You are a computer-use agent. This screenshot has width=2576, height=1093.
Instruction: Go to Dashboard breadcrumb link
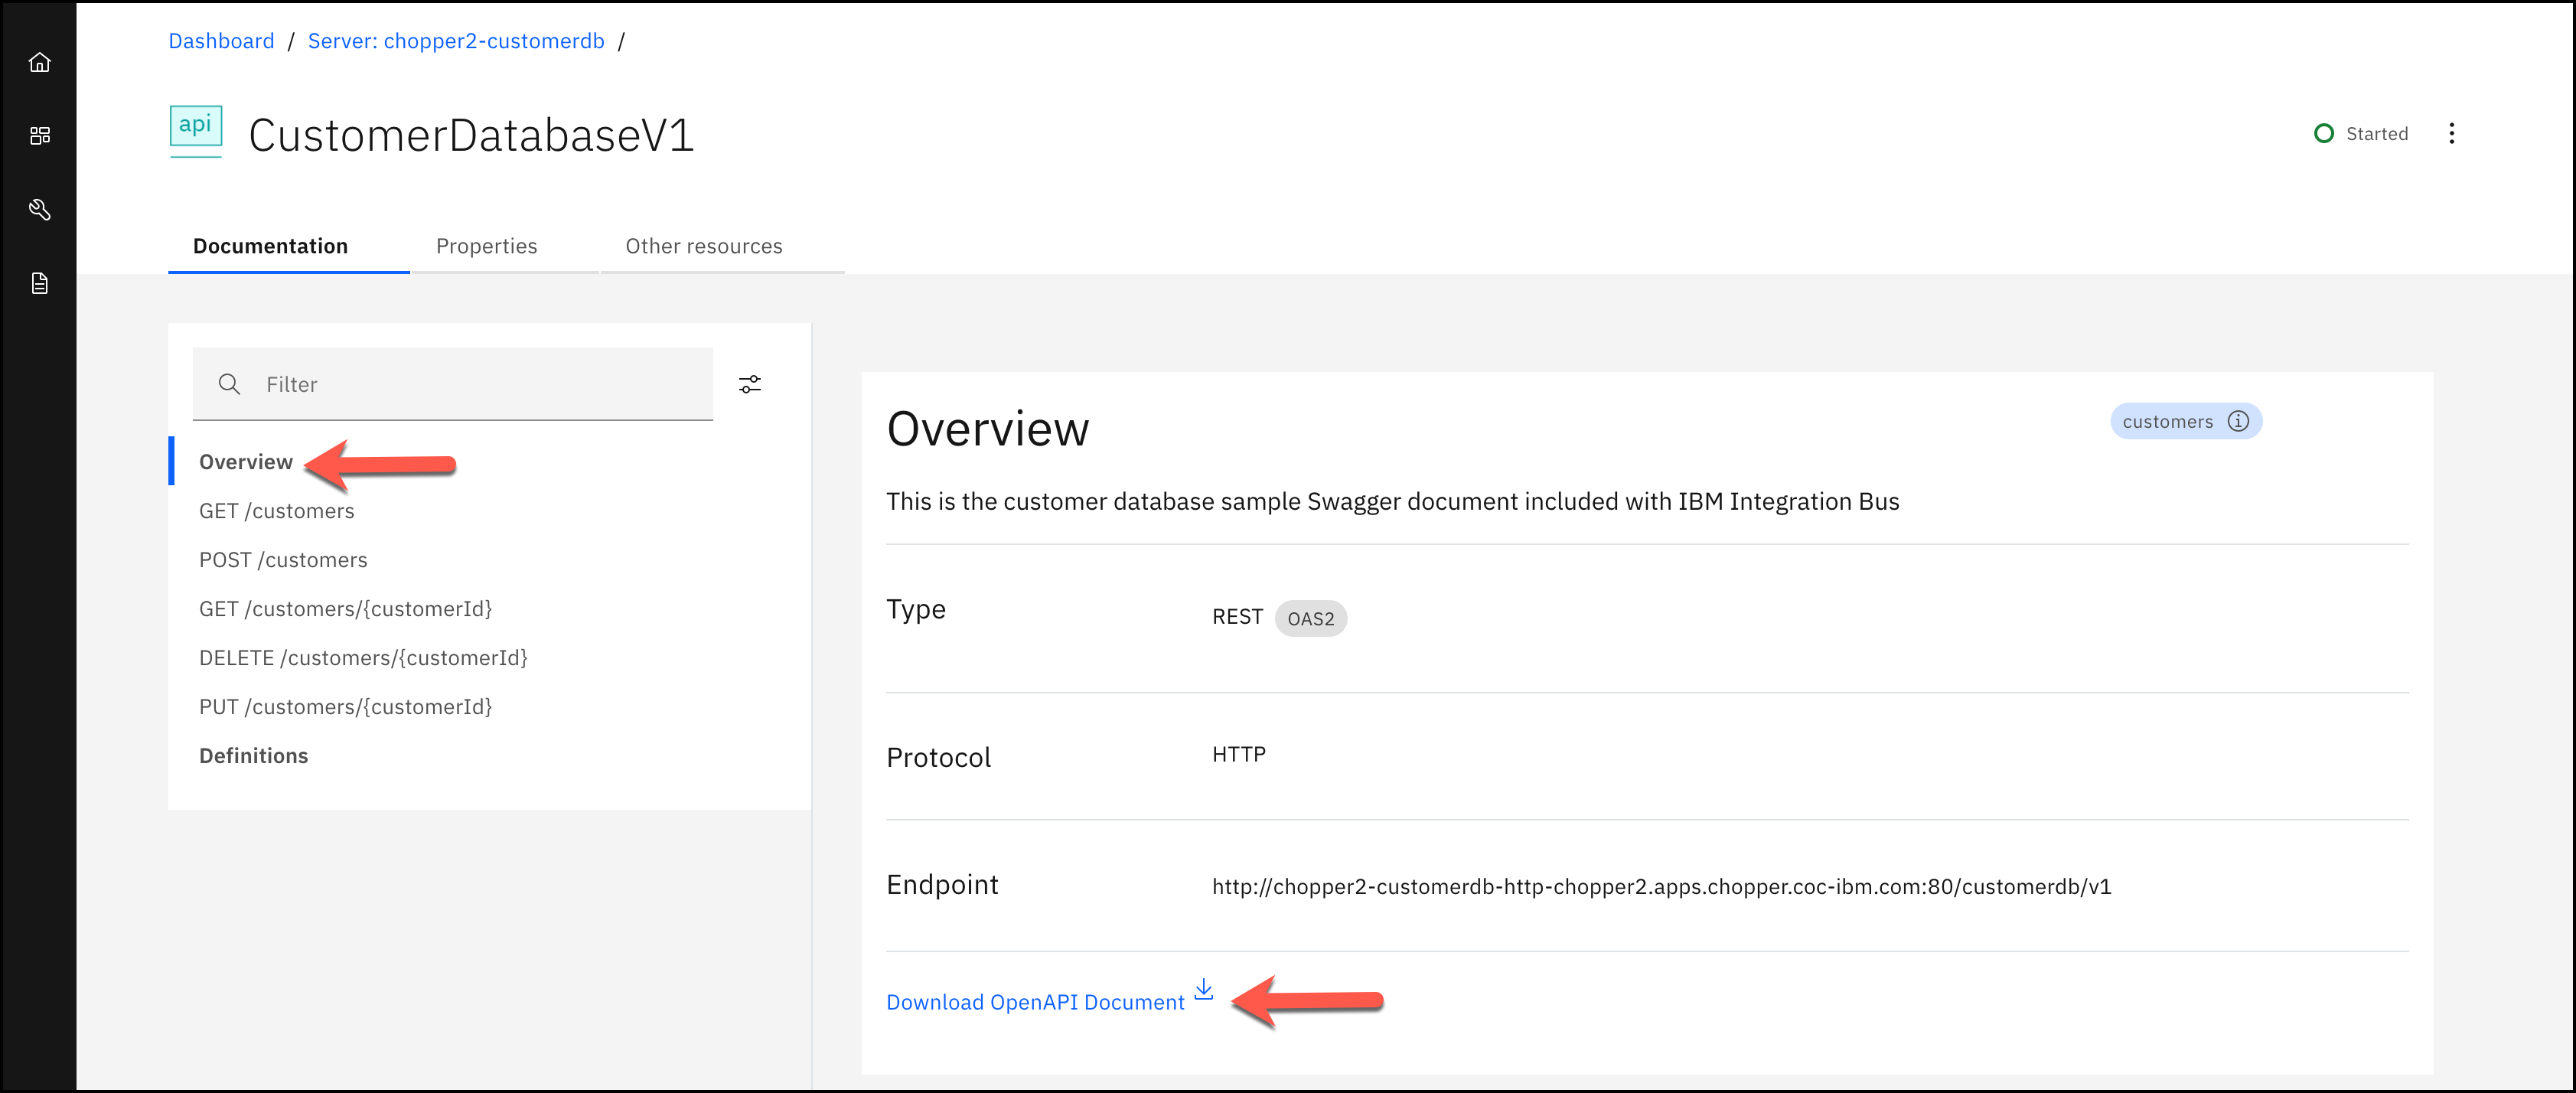point(221,41)
